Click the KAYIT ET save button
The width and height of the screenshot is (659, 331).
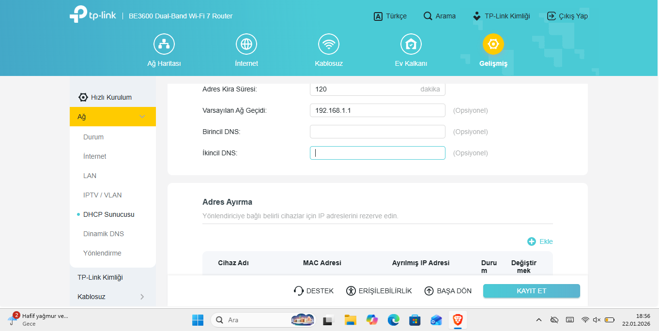pos(532,291)
